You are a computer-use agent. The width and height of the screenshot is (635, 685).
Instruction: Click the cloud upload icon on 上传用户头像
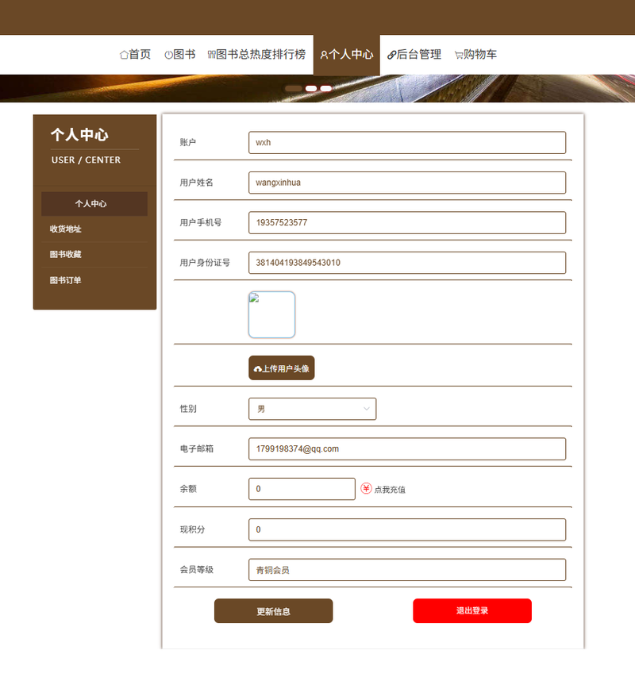coord(258,369)
